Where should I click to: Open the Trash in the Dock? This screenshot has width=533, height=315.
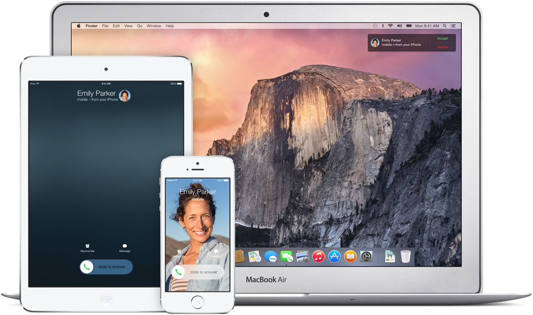(406, 256)
